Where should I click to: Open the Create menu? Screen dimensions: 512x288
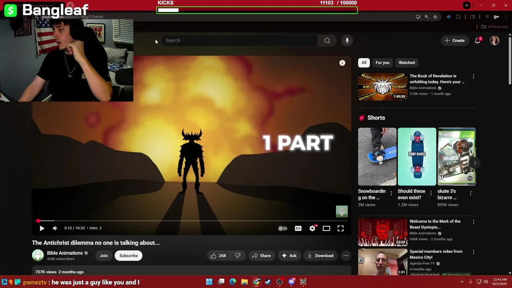click(x=455, y=40)
